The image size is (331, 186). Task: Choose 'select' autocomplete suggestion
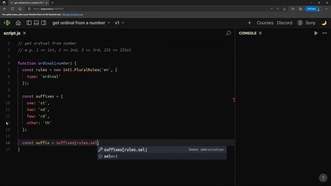162,156
